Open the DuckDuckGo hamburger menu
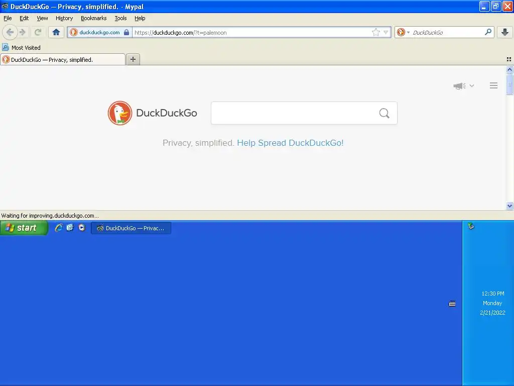 click(x=494, y=85)
